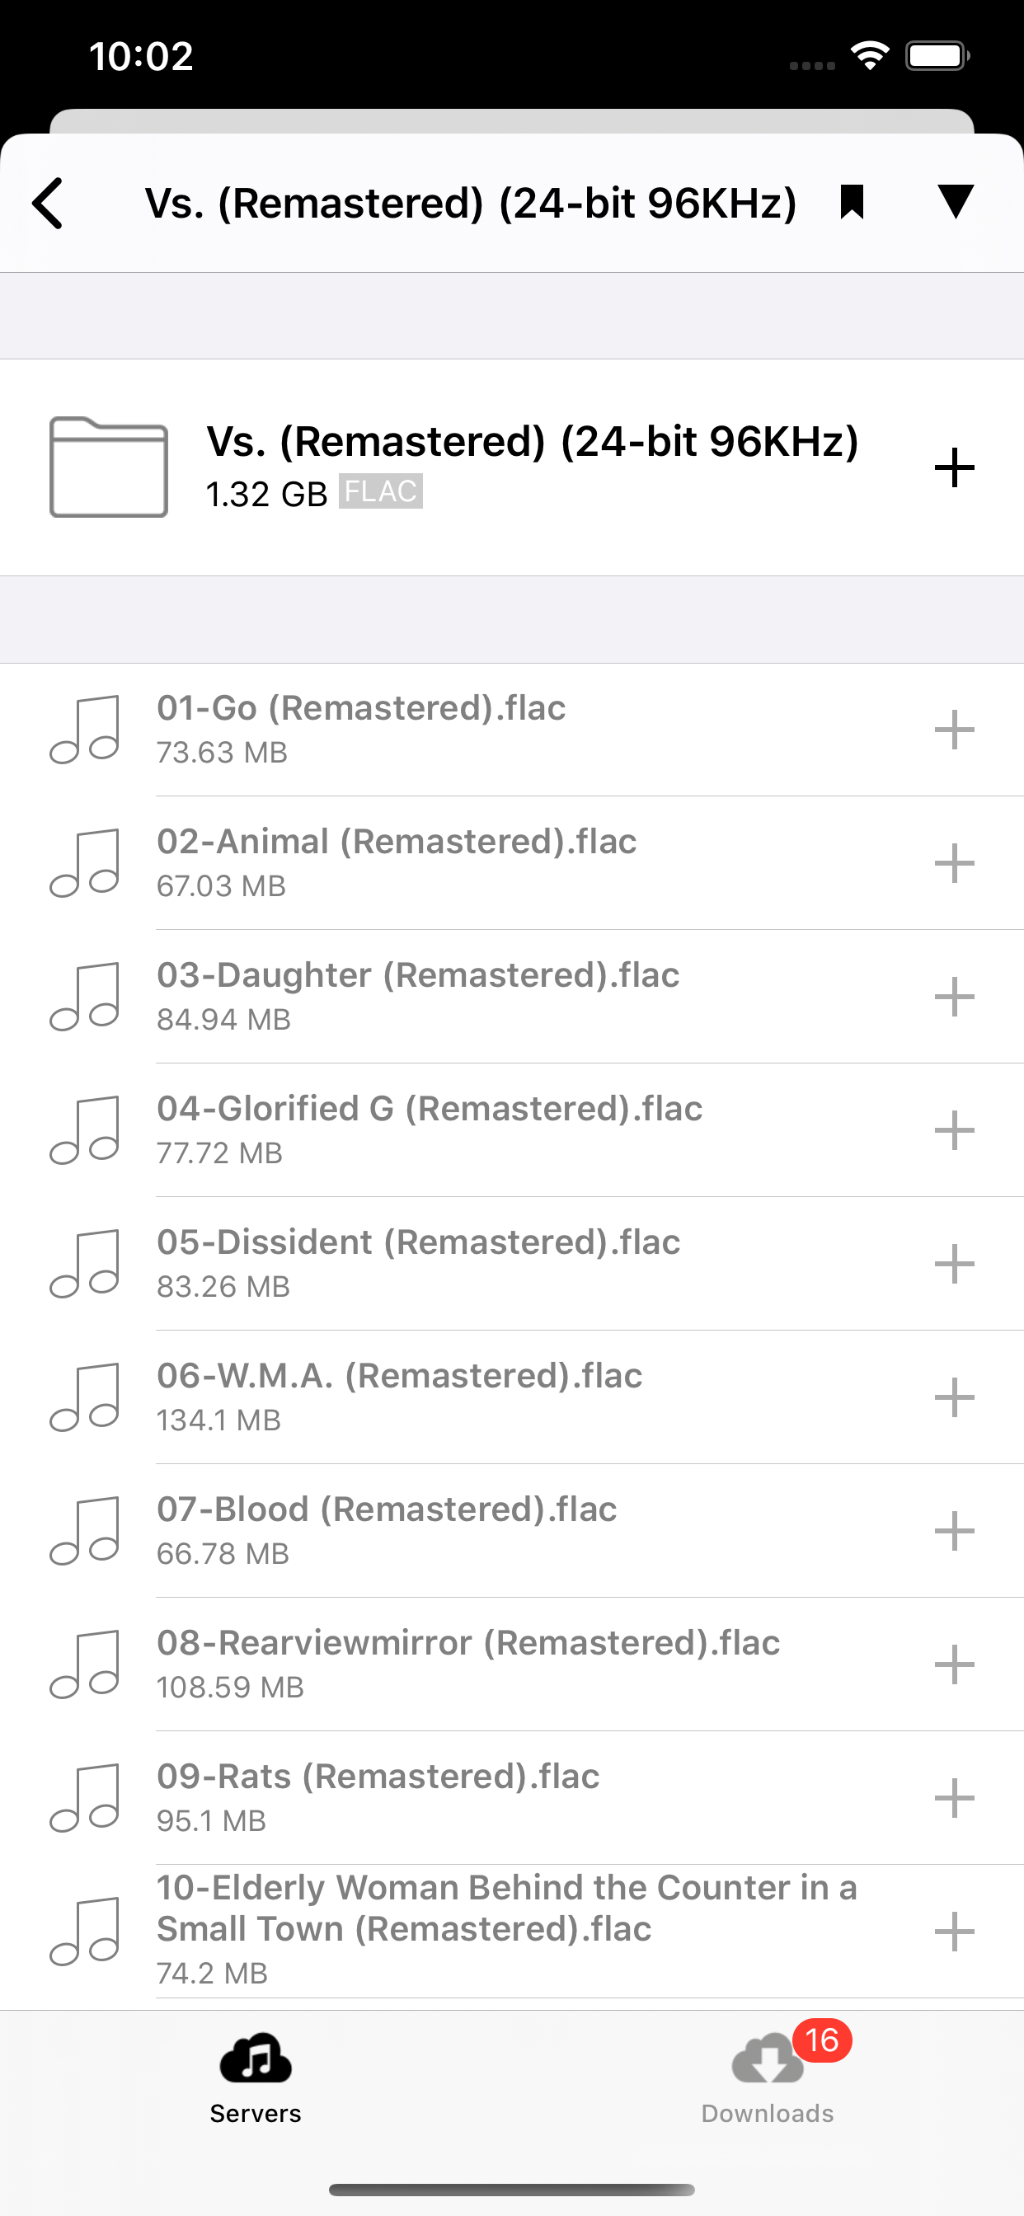Open the Downloads tab

(x=768, y=2077)
